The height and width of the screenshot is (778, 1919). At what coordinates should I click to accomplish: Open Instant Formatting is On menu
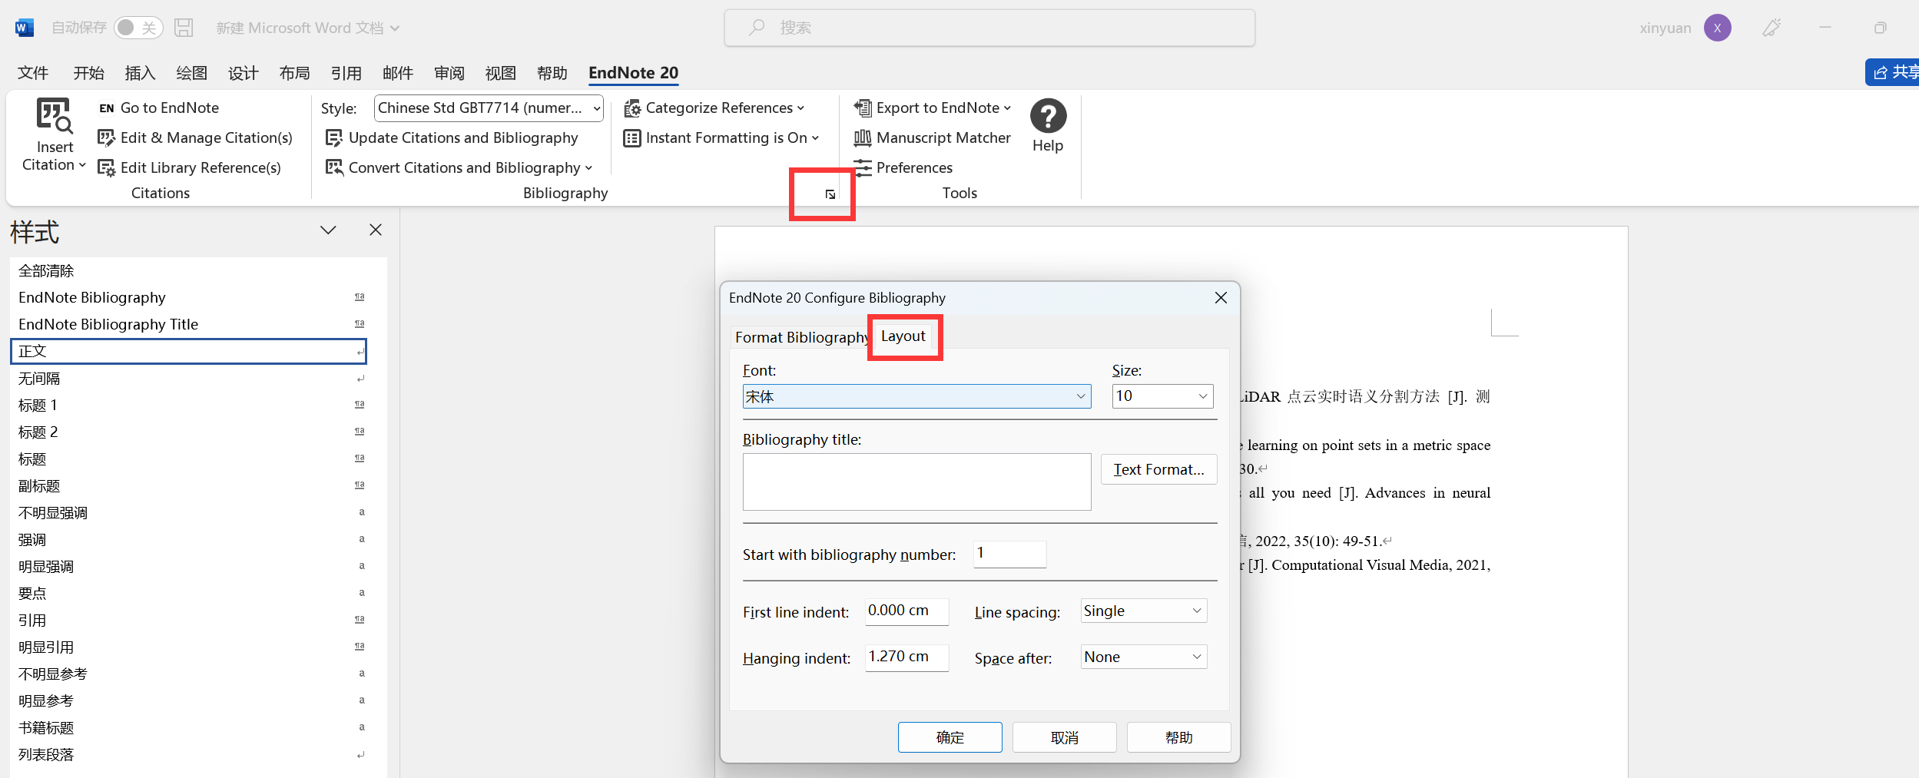[721, 138]
